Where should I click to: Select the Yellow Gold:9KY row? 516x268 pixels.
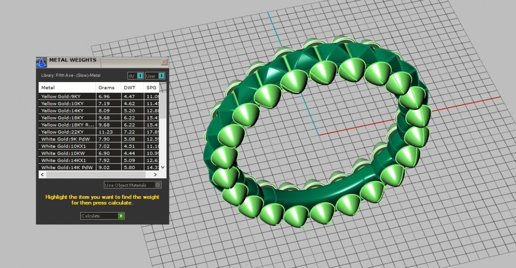click(x=67, y=97)
